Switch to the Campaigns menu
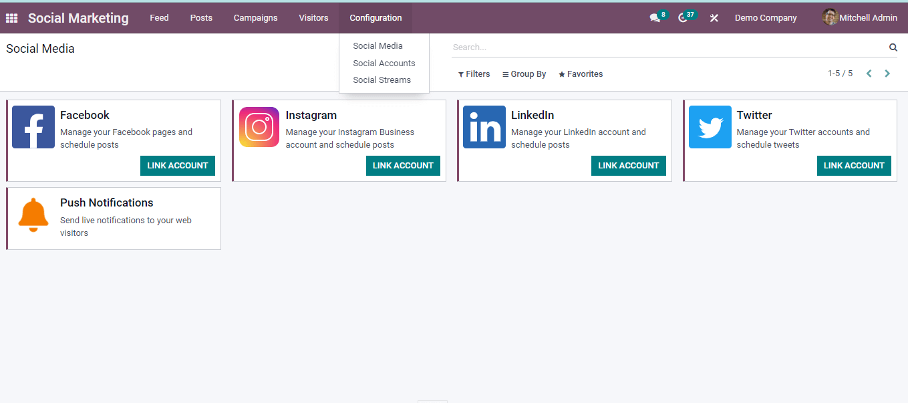 [255, 17]
